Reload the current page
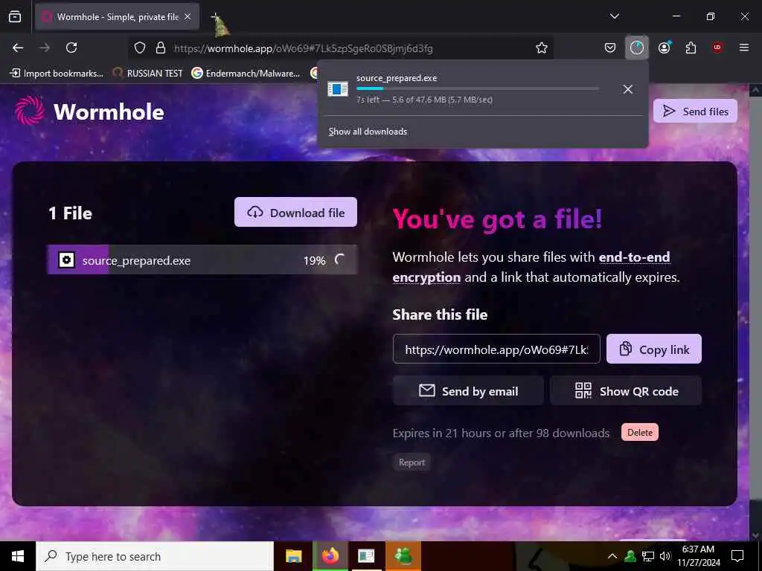 71,48
